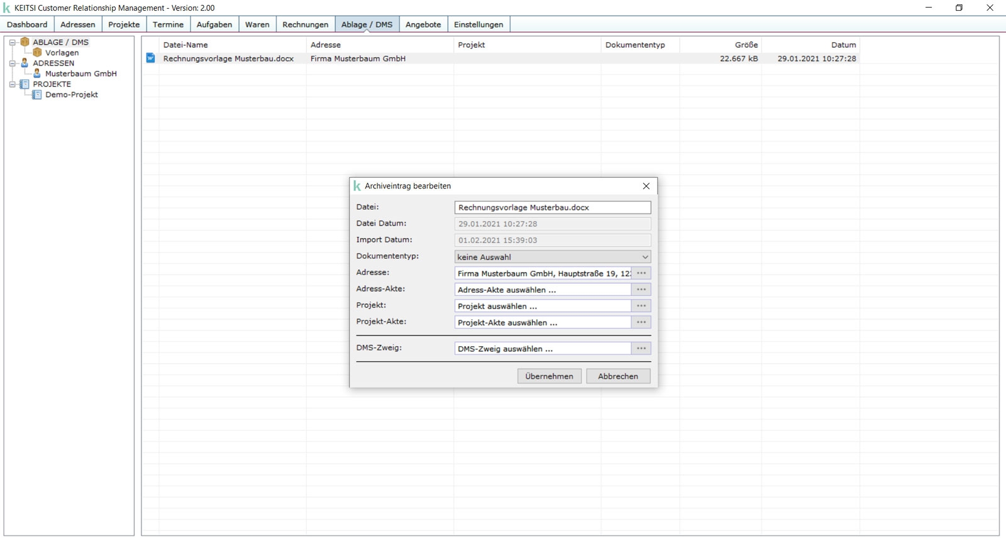Open the Waren tab
The image size is (1006, 539).
[x=257, y=24]
